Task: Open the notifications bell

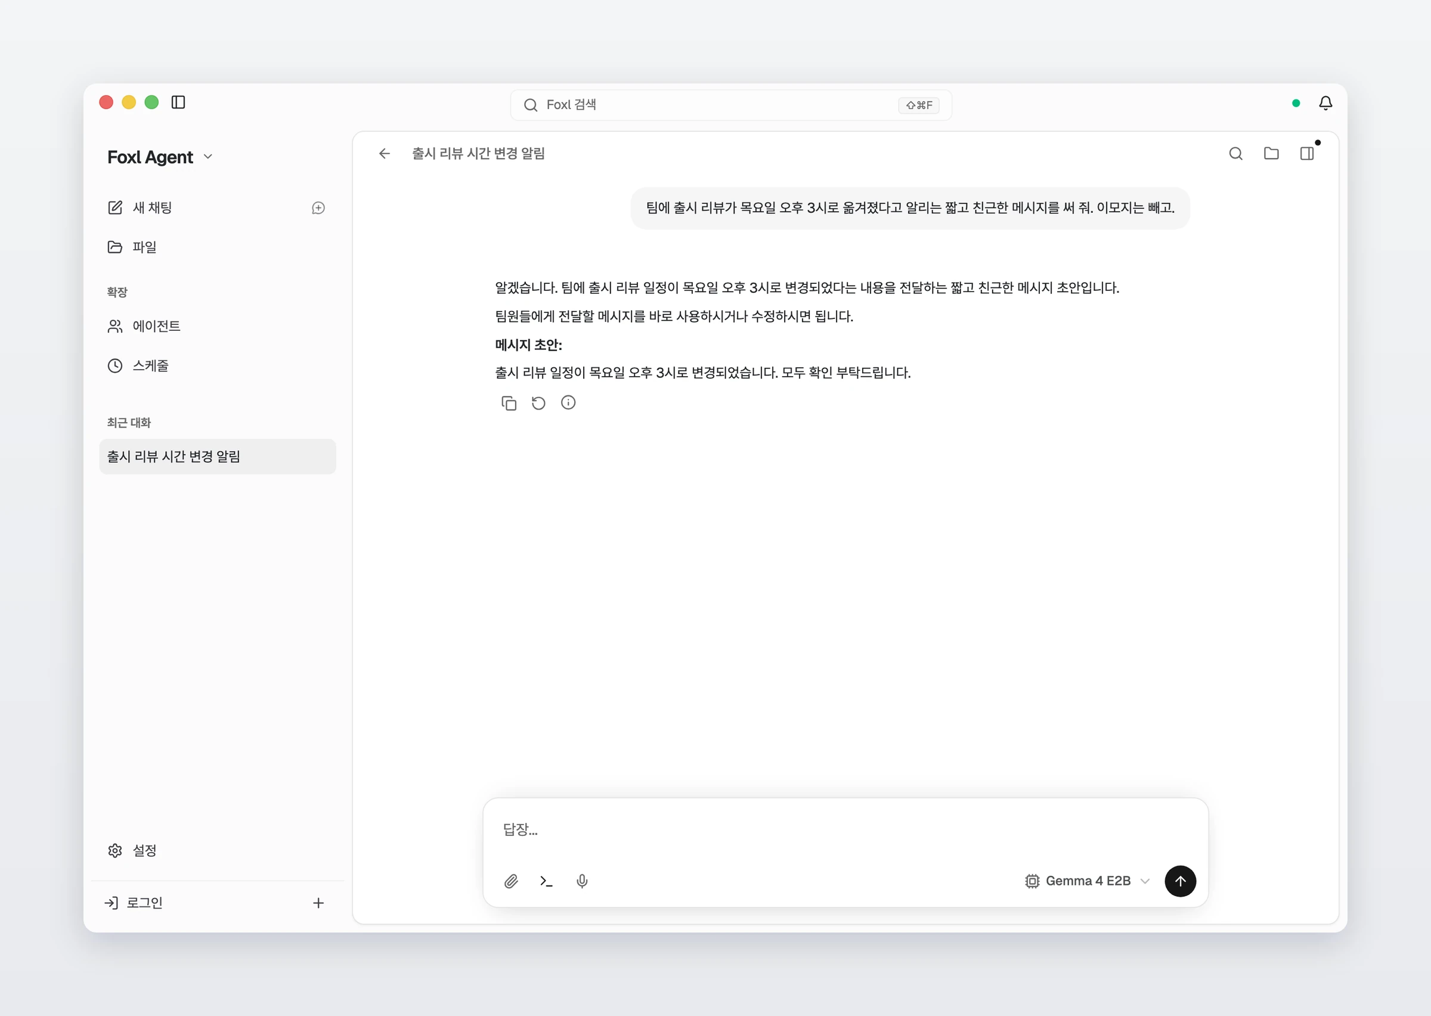Action: click(x=1325, y=103)
